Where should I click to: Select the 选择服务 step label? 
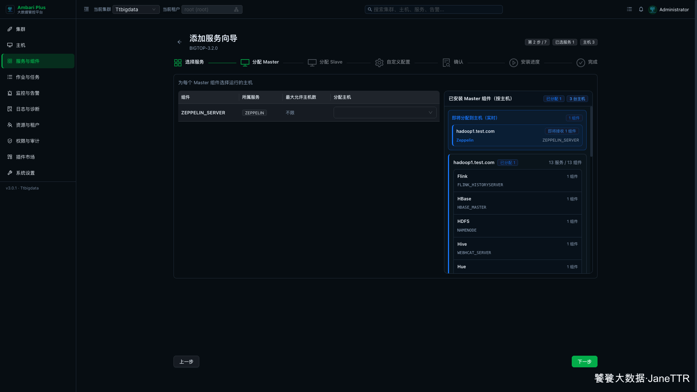pyautogui.click(x=195, y=62)
